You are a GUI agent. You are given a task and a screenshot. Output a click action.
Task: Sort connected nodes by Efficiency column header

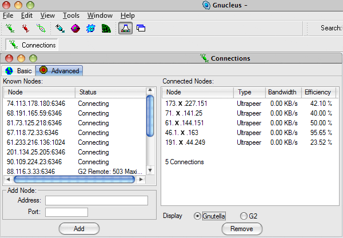point(318,92)
